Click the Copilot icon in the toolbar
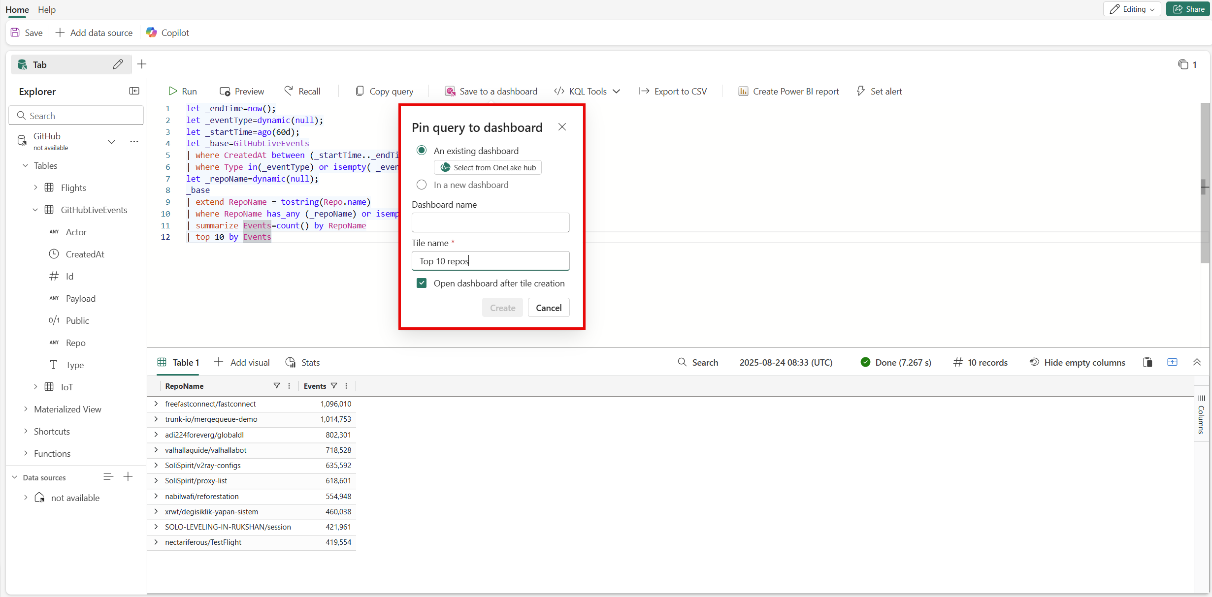 tap(152, 32)
